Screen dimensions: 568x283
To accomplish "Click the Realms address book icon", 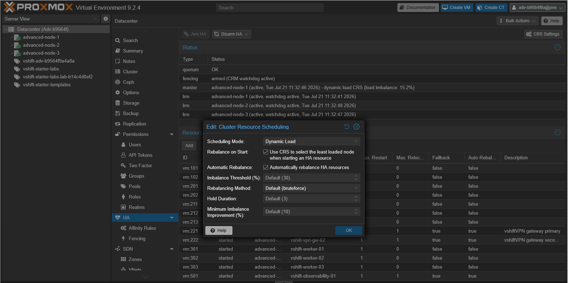I will (x=123, y=207).
